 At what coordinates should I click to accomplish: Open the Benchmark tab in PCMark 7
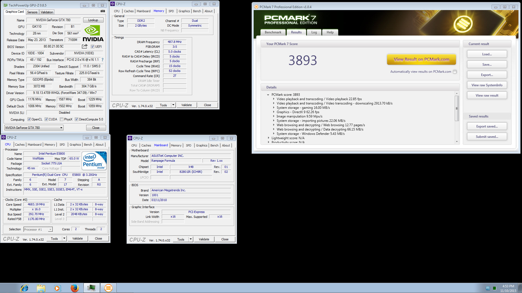pos(273,32)
